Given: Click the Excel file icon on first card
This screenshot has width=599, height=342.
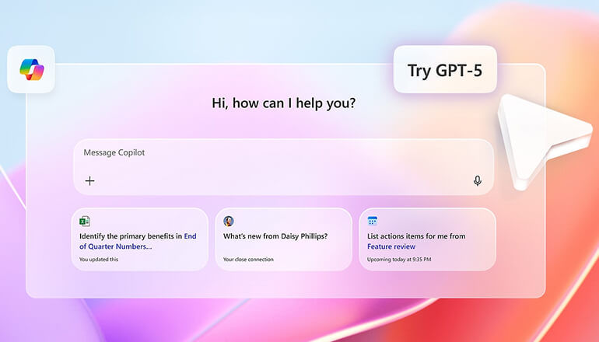Looking at the screenshot, I should [85, 222].
